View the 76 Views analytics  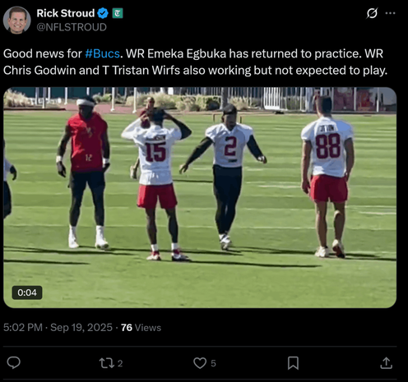(141, 328)
